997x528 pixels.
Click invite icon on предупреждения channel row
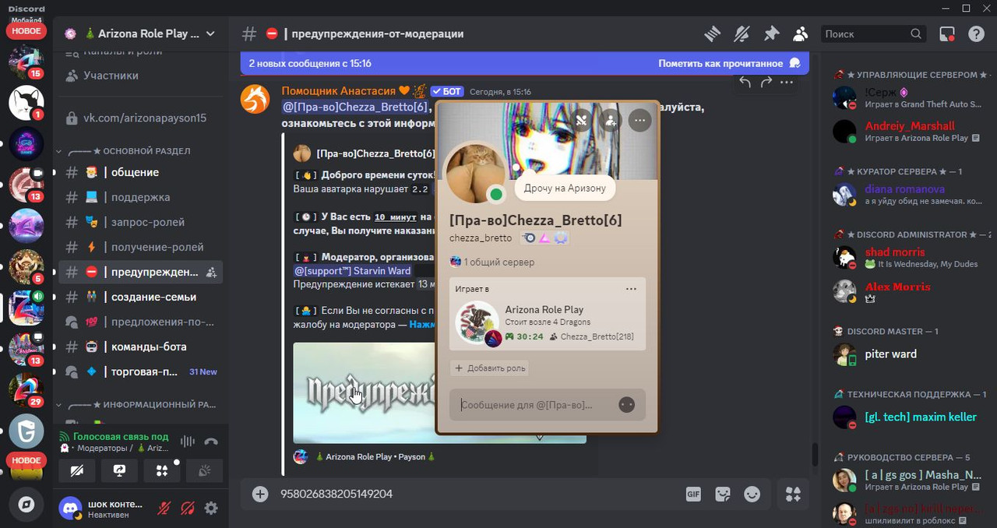click(x=211, y=272)
